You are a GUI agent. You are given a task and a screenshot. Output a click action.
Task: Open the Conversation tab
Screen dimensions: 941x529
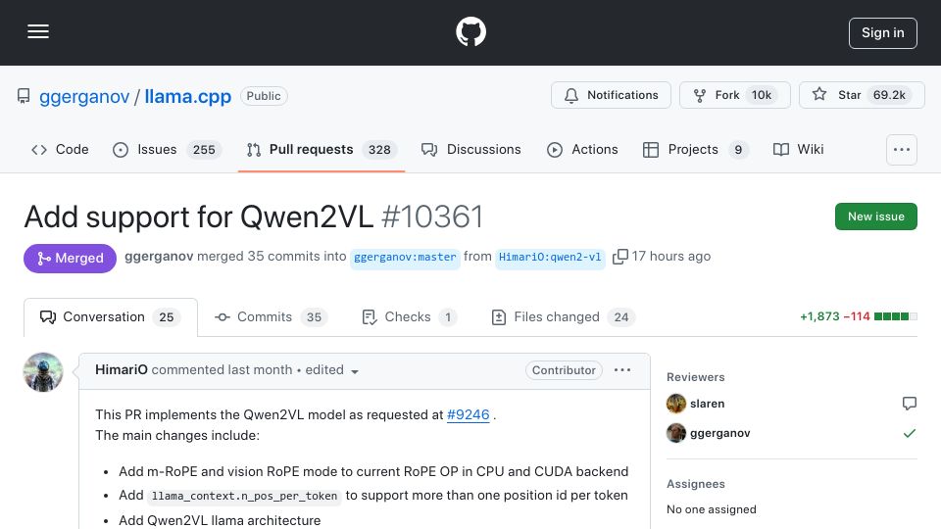(111, 316)
